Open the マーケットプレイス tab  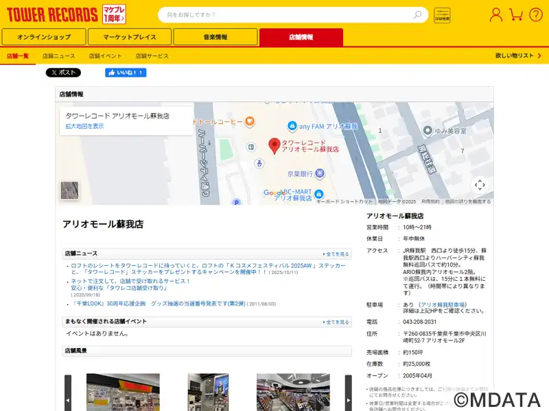coord(130,37)
